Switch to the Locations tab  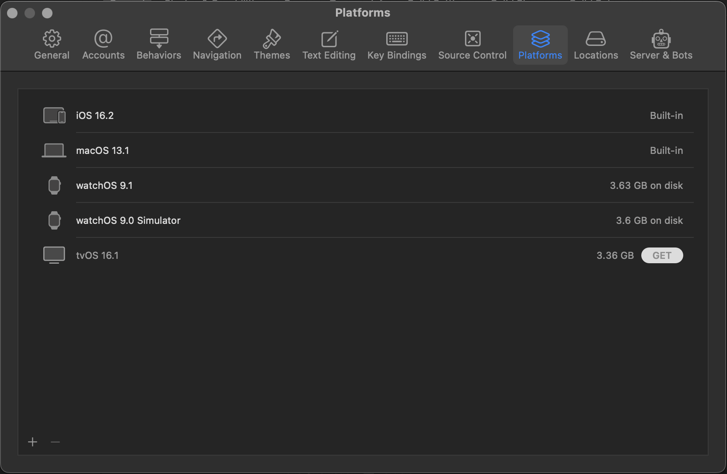(596, 45)
